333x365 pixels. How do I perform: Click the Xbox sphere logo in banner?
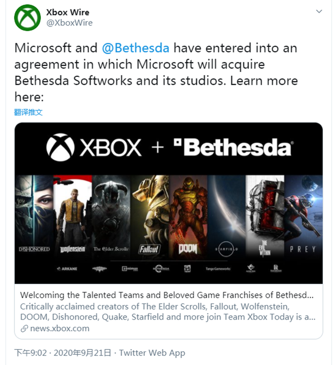pyautogui.click(x=60, y=147)
